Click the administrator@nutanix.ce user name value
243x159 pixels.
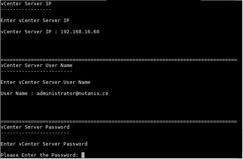point(73,94)
